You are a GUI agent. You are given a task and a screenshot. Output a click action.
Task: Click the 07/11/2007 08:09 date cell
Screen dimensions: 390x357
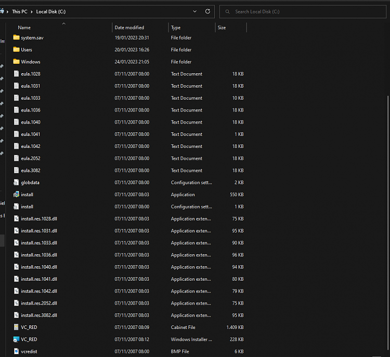132,327
